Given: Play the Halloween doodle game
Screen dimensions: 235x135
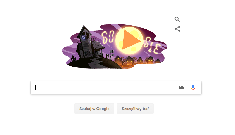Looking at the screenshot, I should [130, 40].
